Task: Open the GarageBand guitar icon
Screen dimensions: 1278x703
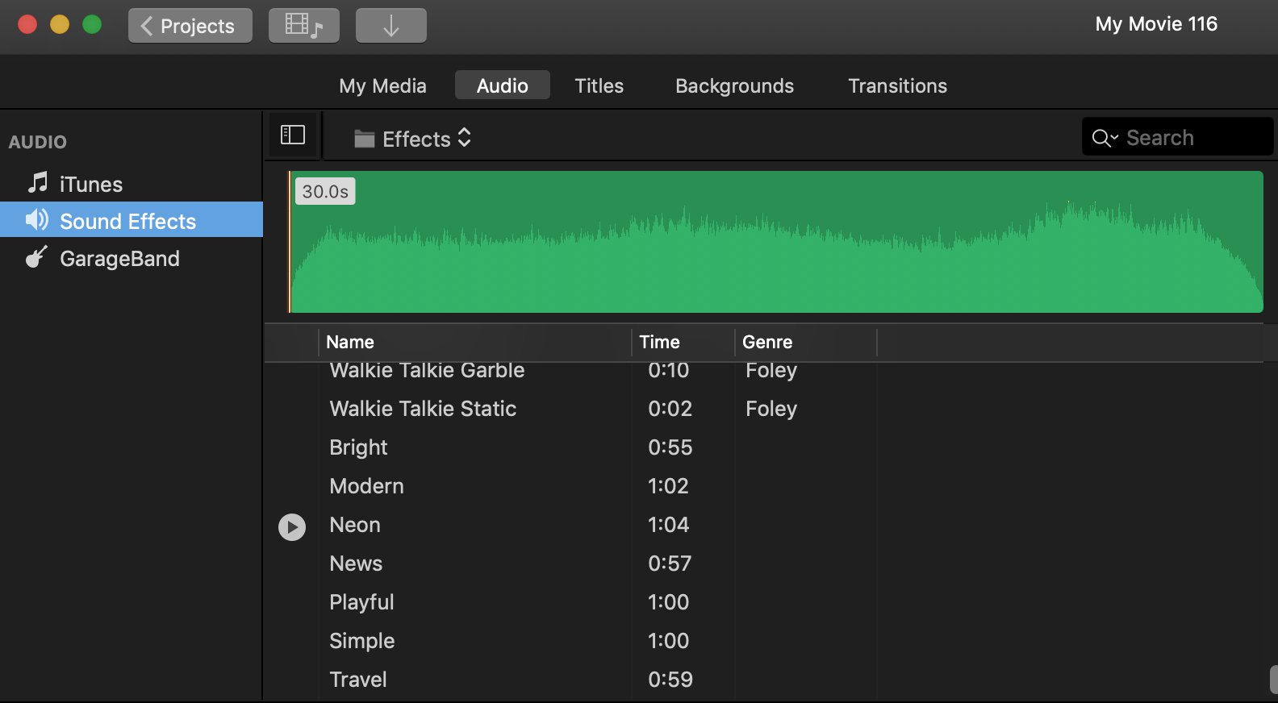Action: (x=37, y=258)
